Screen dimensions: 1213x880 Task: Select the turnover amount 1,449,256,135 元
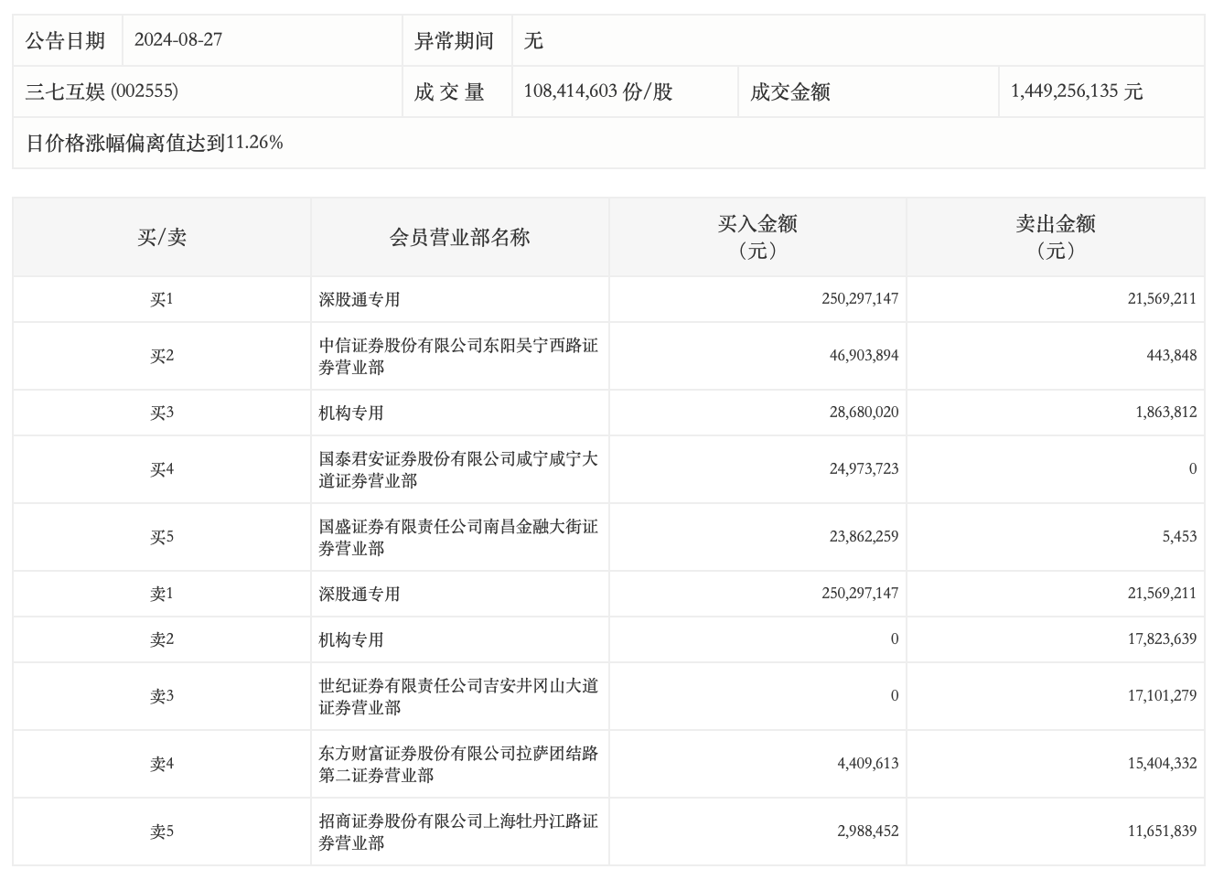pyautogui.click(x=1077, y=91)
